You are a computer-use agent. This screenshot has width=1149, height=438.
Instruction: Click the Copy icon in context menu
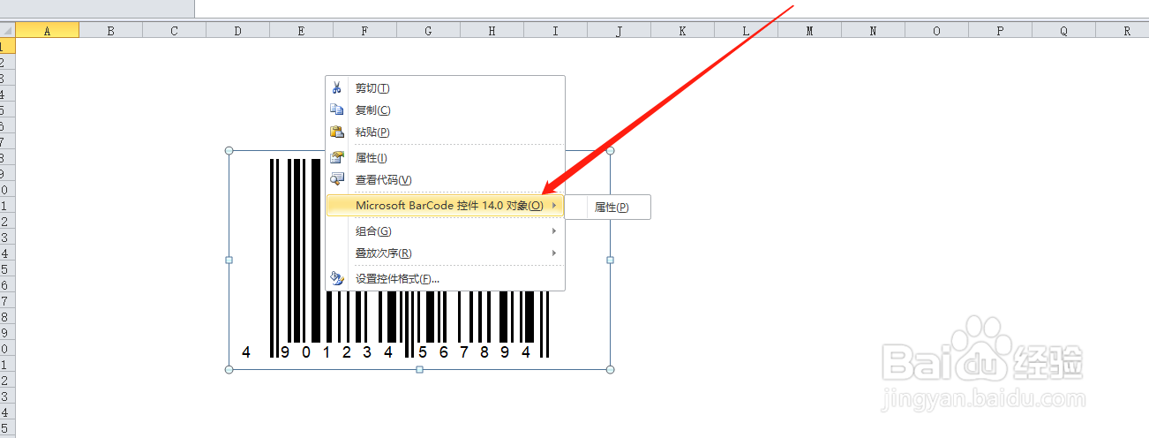(336, 109)
